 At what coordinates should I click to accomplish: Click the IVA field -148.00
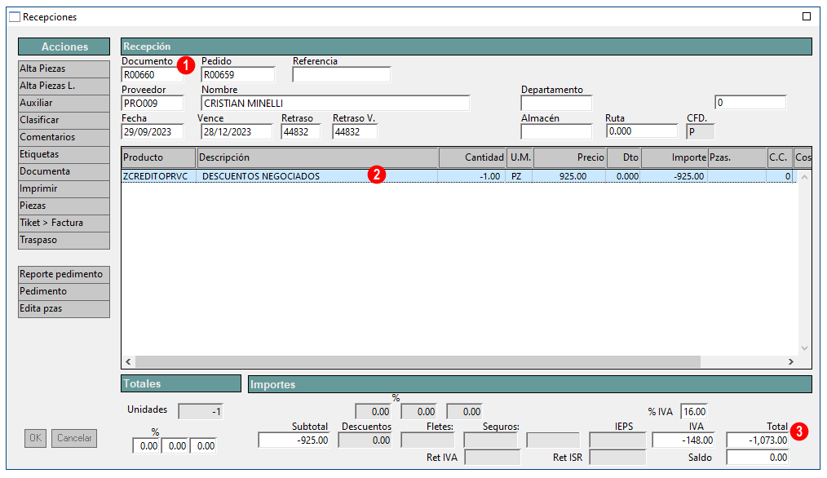[683, 440]
